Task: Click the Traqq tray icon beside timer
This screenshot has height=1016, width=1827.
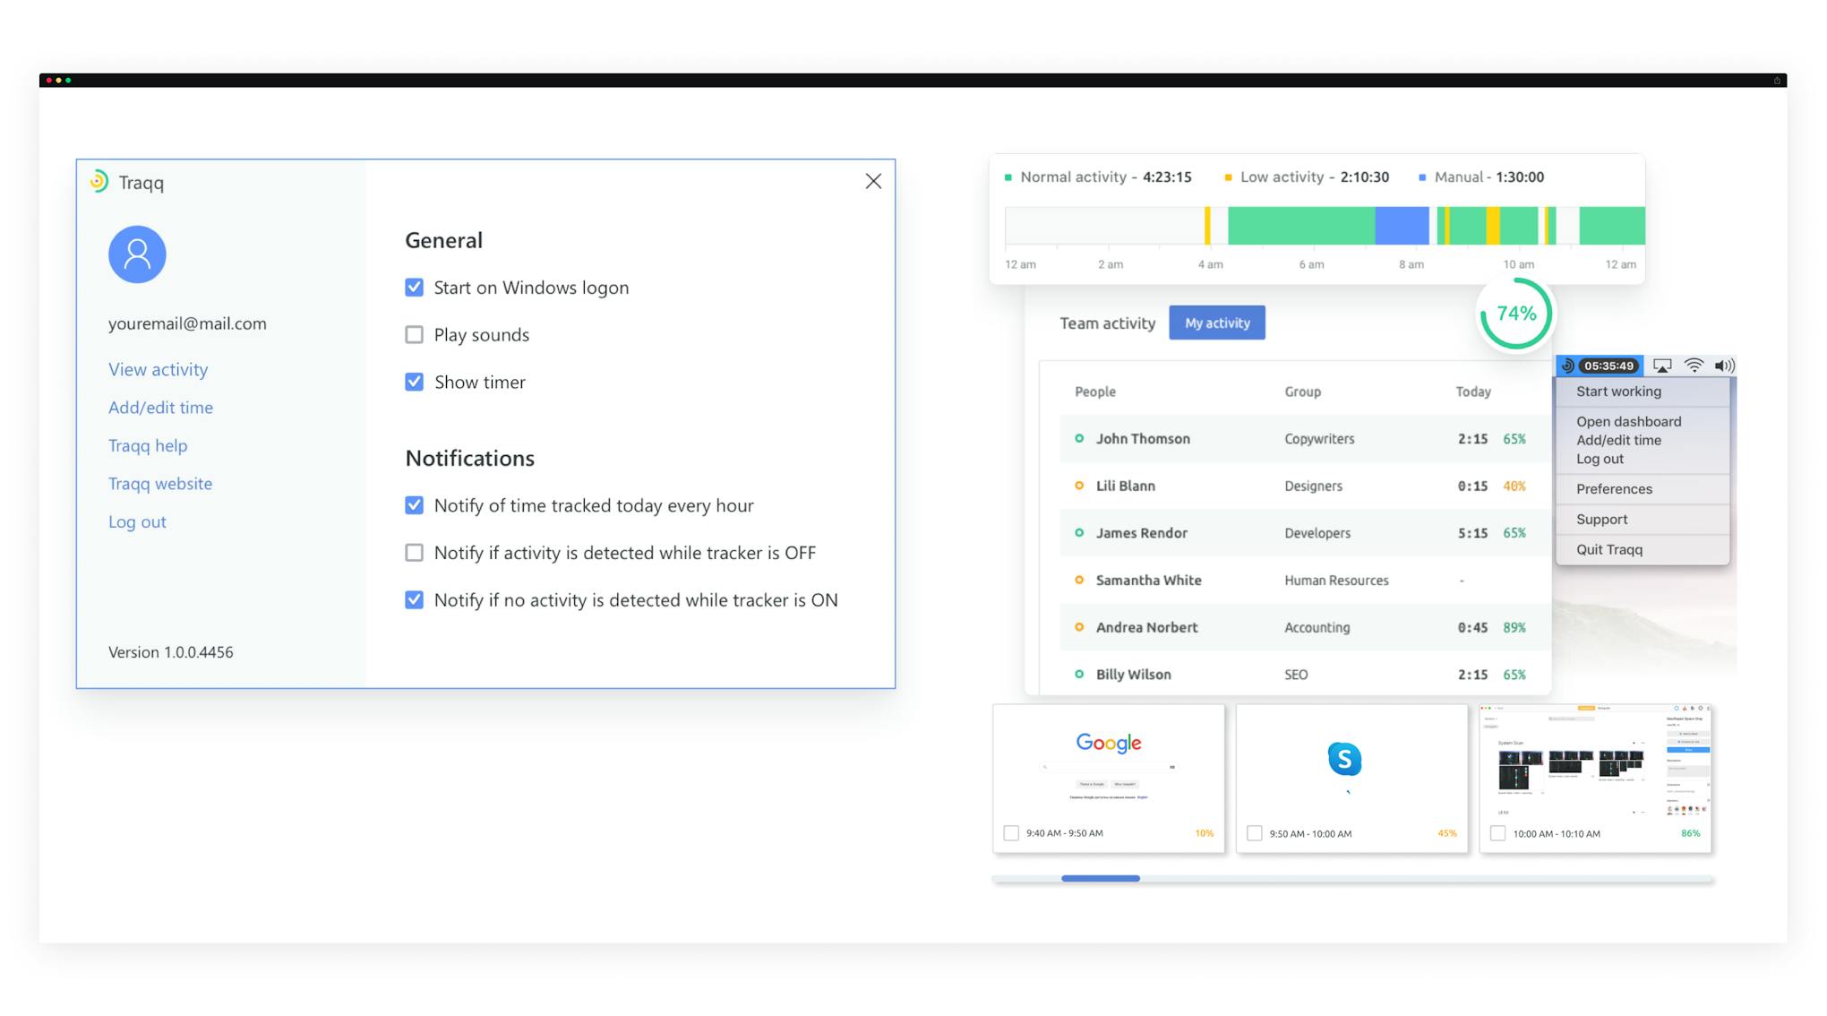Action: point(1566,366)
